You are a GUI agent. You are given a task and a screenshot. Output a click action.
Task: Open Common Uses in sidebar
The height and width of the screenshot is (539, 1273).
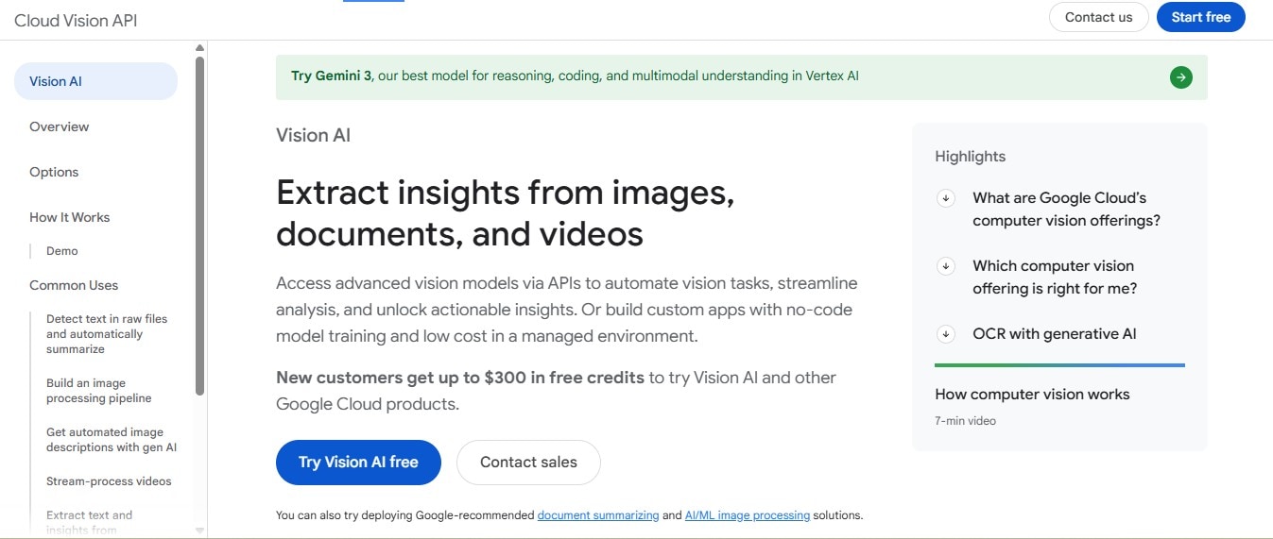(x=74, y=285)
